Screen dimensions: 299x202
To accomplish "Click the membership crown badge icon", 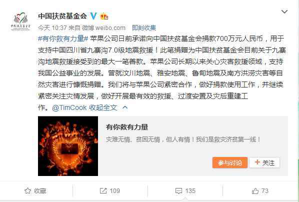I will 104,16.
